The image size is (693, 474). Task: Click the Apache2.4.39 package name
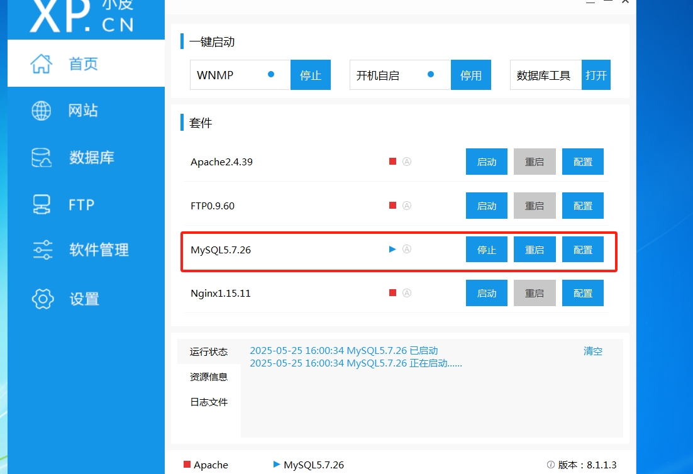pyautogui.click(x=221, y=162)
